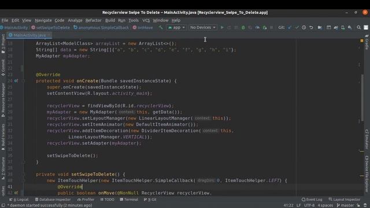Click the override gutter icon on line 42
This screenshot has width=370, height=208.
(x=16, y=193)
